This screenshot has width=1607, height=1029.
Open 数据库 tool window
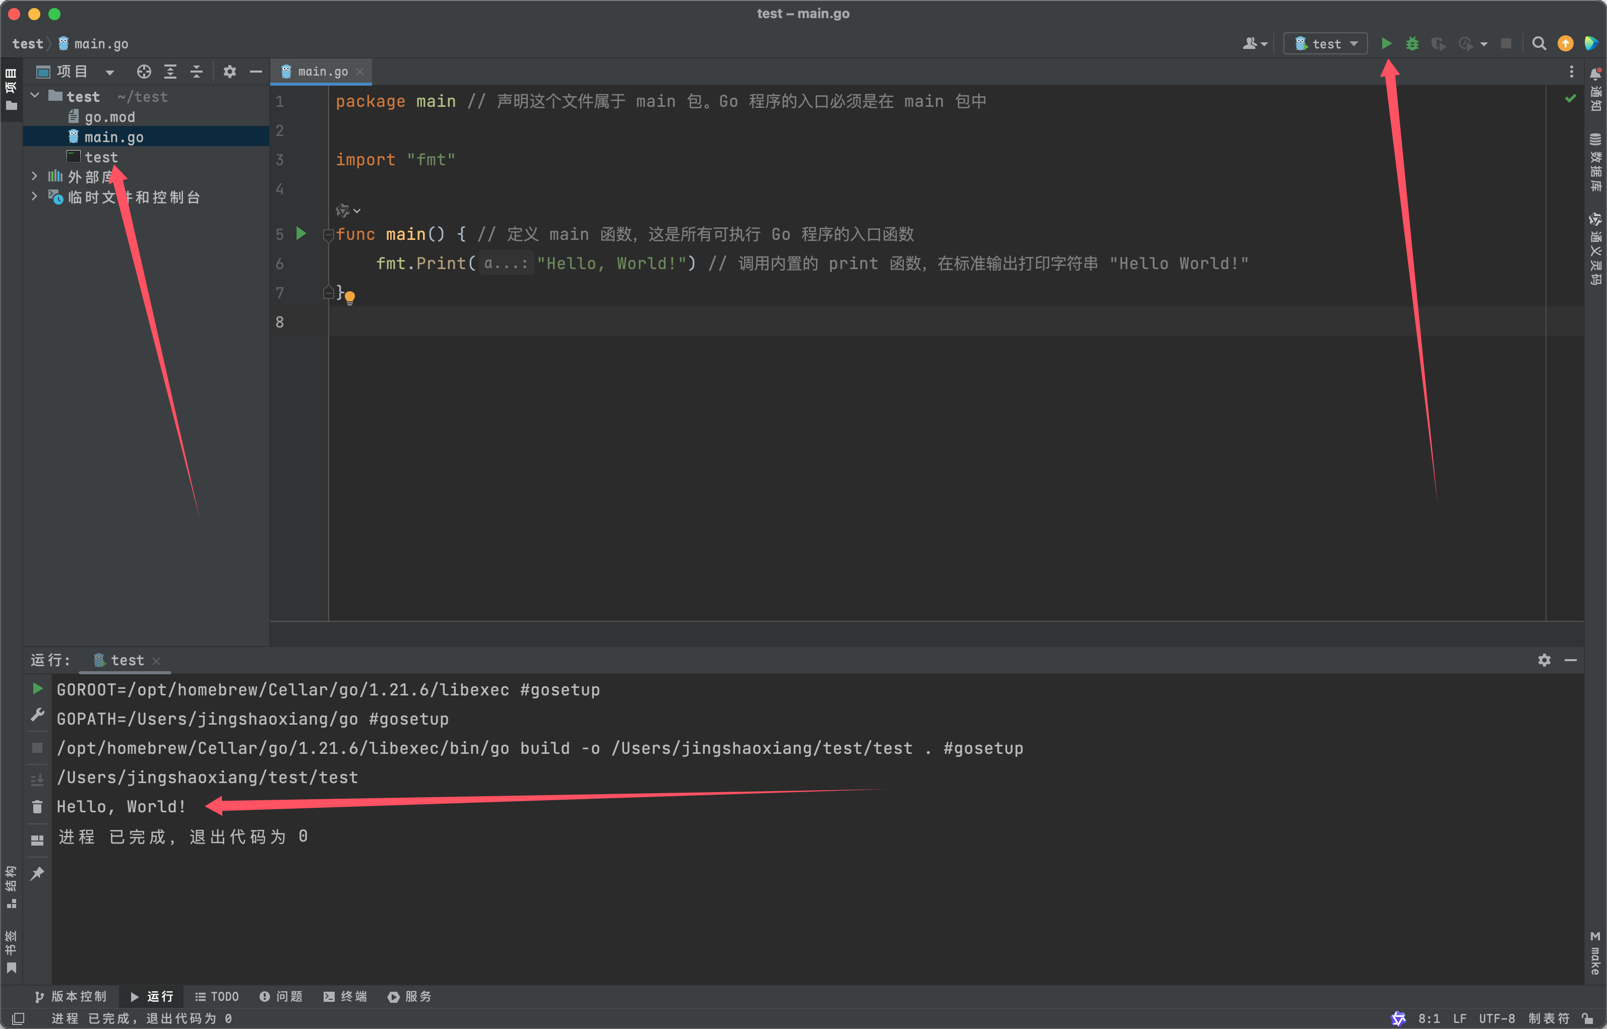pyautogui.click(x=1595, y=162)
